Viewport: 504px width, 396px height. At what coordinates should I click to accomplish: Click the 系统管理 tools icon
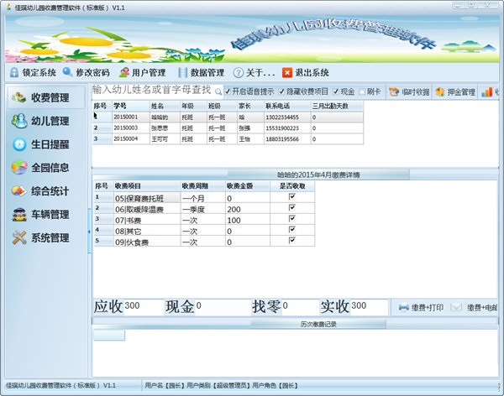(x=19, y=237)
